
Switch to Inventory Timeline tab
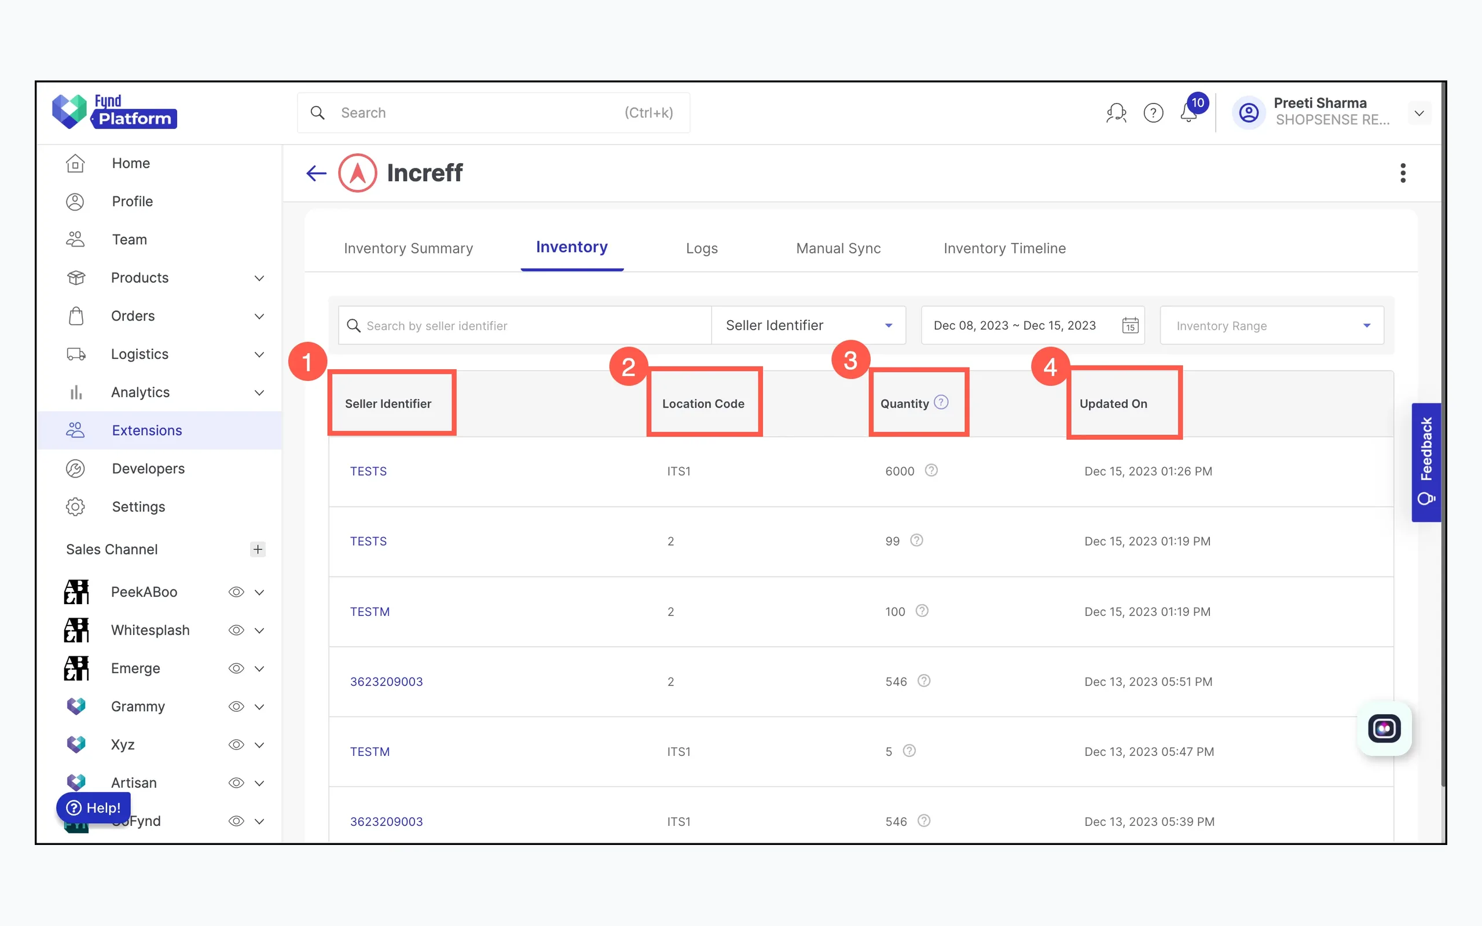1004,248
